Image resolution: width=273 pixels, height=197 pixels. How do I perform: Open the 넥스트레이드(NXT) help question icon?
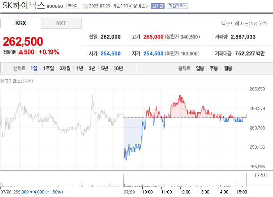click(265, 23)
